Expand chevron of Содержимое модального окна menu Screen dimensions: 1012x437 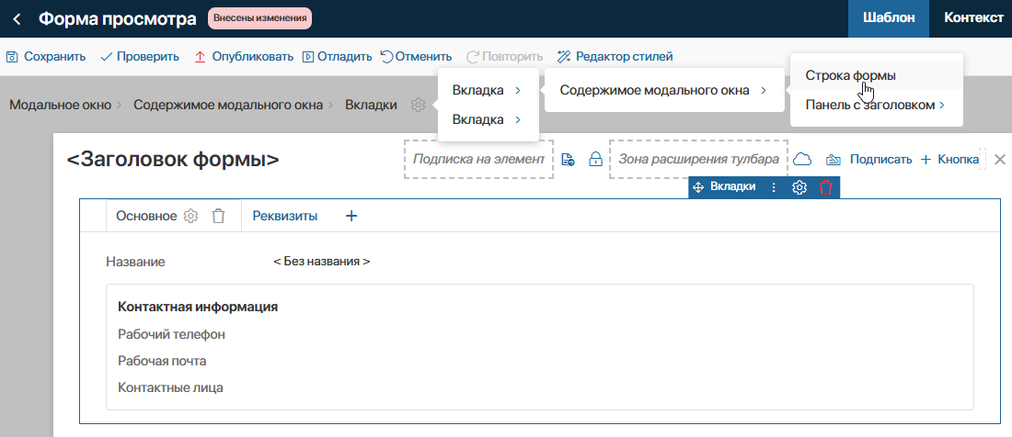pyautogui.click(x=764, y=91)
